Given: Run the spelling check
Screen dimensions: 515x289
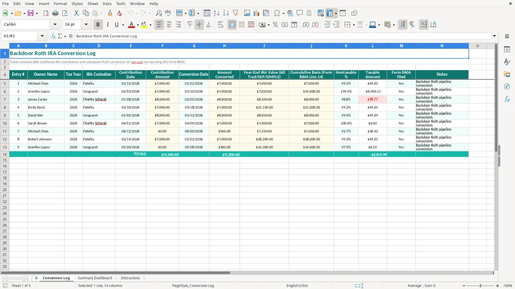Looking at the screenshot, I should pos(168,13).
